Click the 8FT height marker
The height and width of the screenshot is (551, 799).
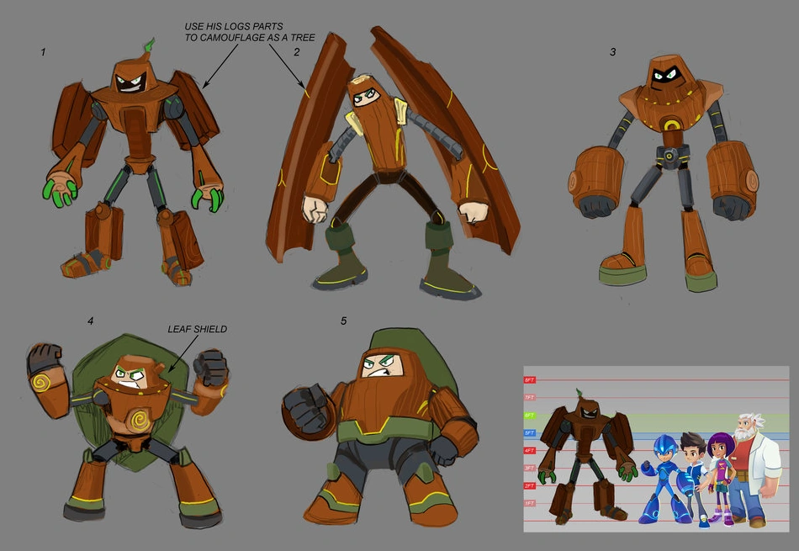[x=529, y=380]
